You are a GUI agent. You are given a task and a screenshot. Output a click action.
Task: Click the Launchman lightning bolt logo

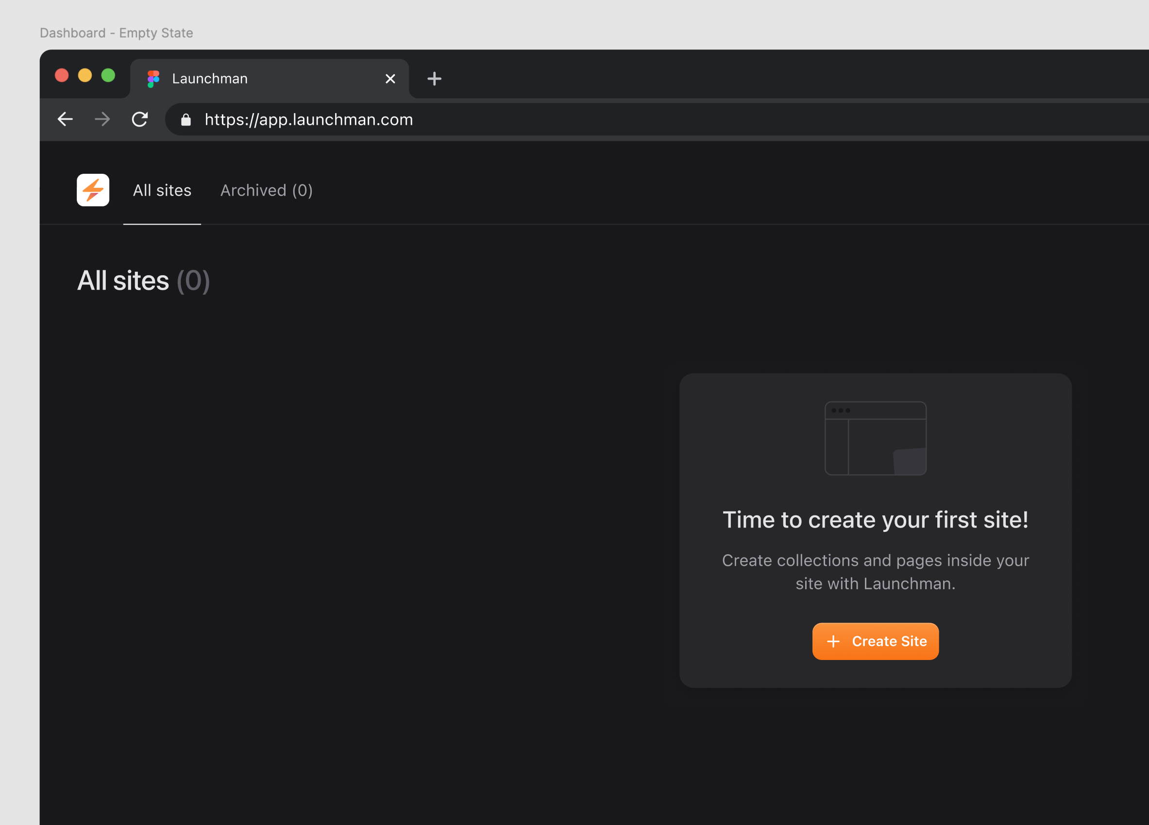click(93, 190)
